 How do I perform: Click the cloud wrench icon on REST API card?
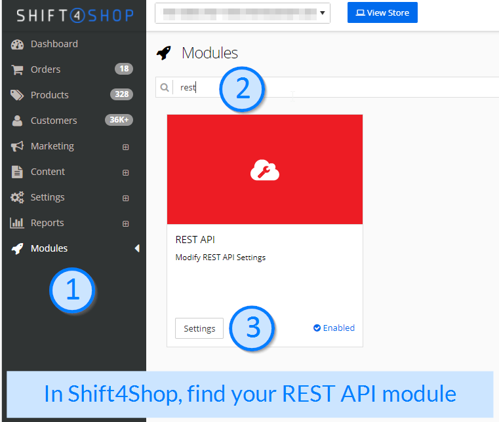[x=265, y=170]
